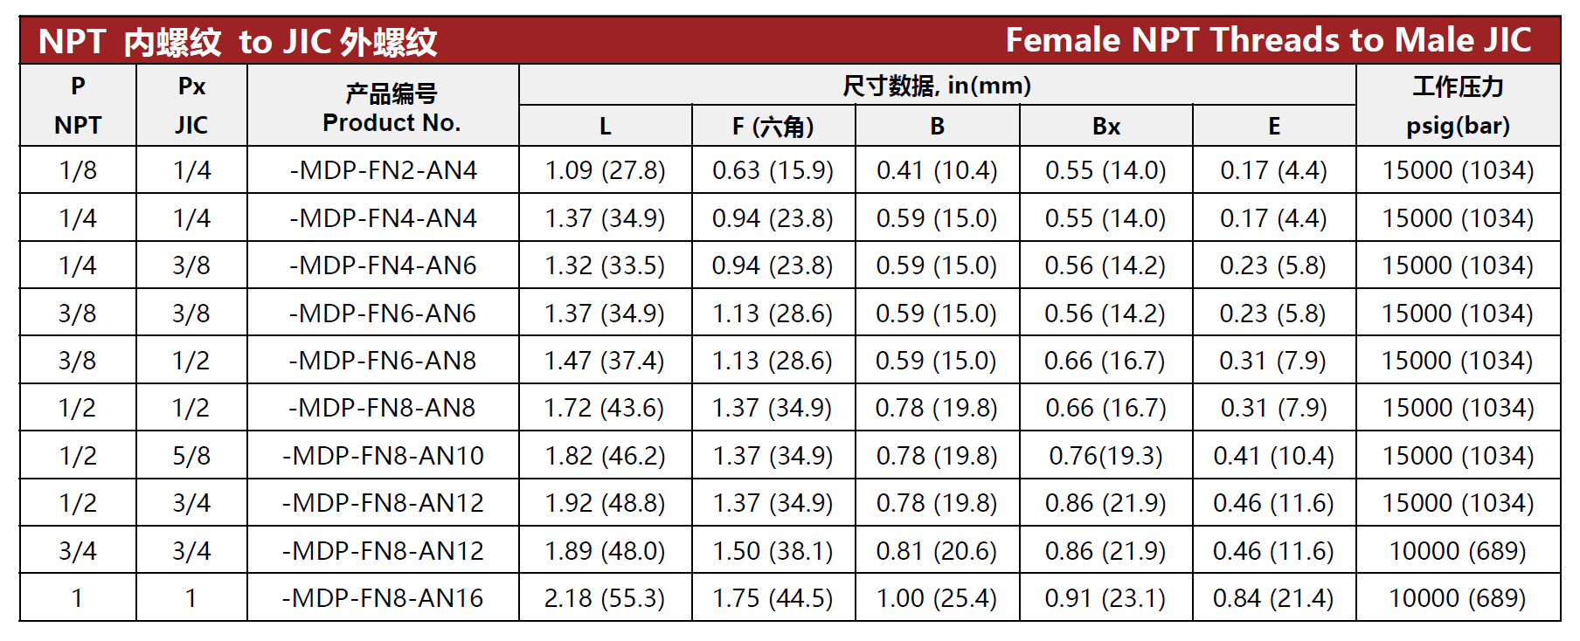Image resolution: width=1580 pixels, height=641 pixels.
Task: Select the P NPT column header
Action: point(78,106)
